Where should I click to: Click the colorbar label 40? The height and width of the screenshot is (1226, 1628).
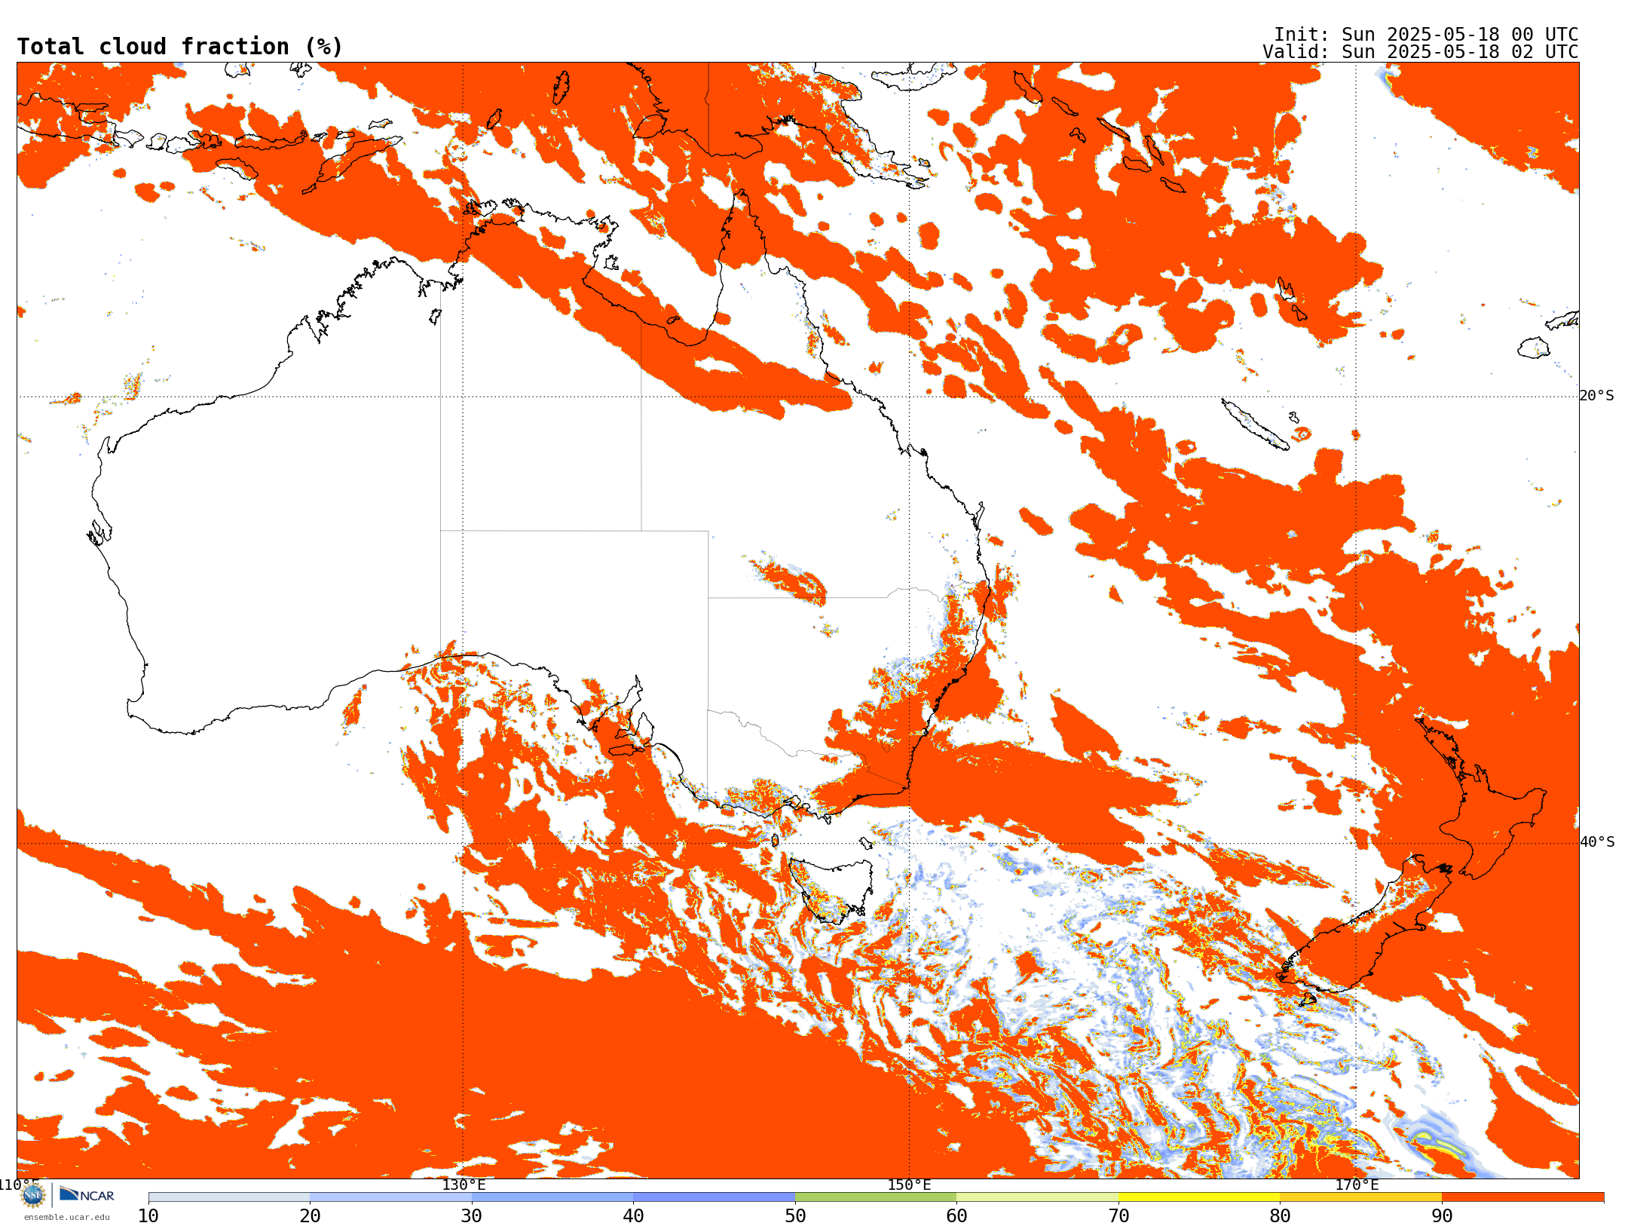tap(633, 1215)
